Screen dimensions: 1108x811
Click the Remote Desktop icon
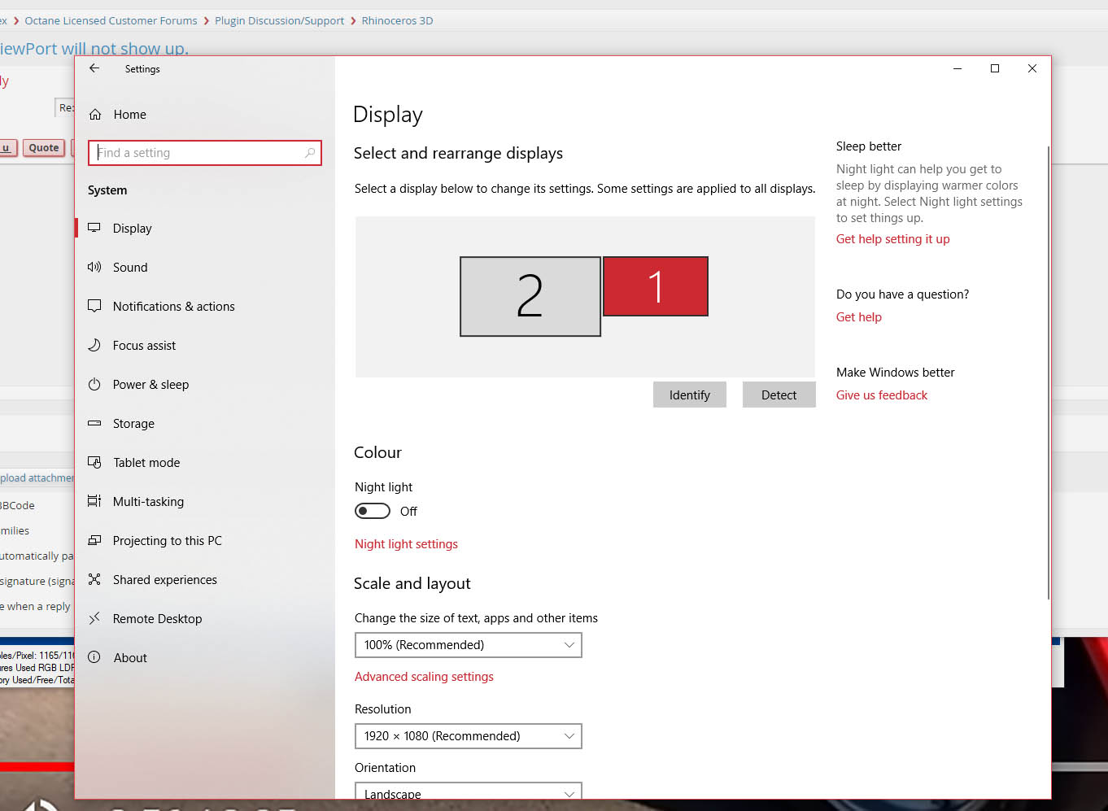[x=94, y=618]
